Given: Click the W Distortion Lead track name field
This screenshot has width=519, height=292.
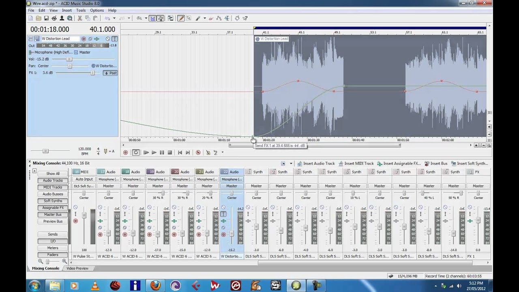Looking at the screenshot, I should pyautogui.click(x=60, y=39).
